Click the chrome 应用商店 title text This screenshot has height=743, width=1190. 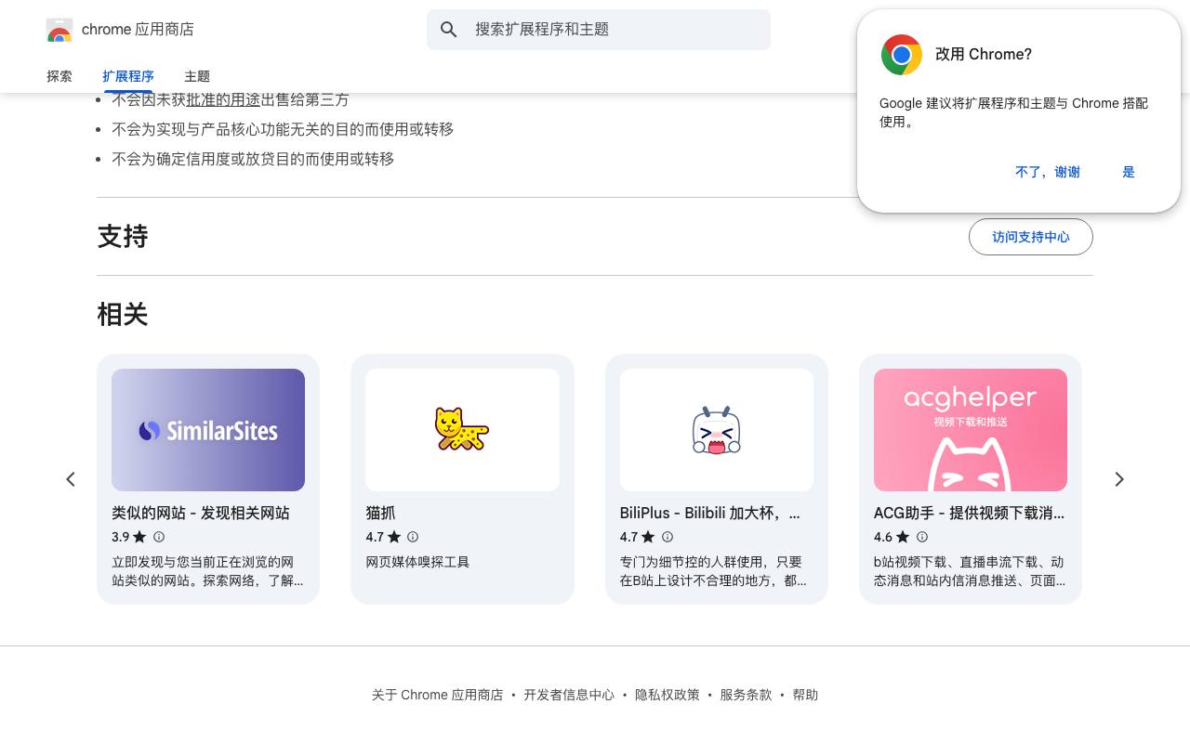[138, 30]
